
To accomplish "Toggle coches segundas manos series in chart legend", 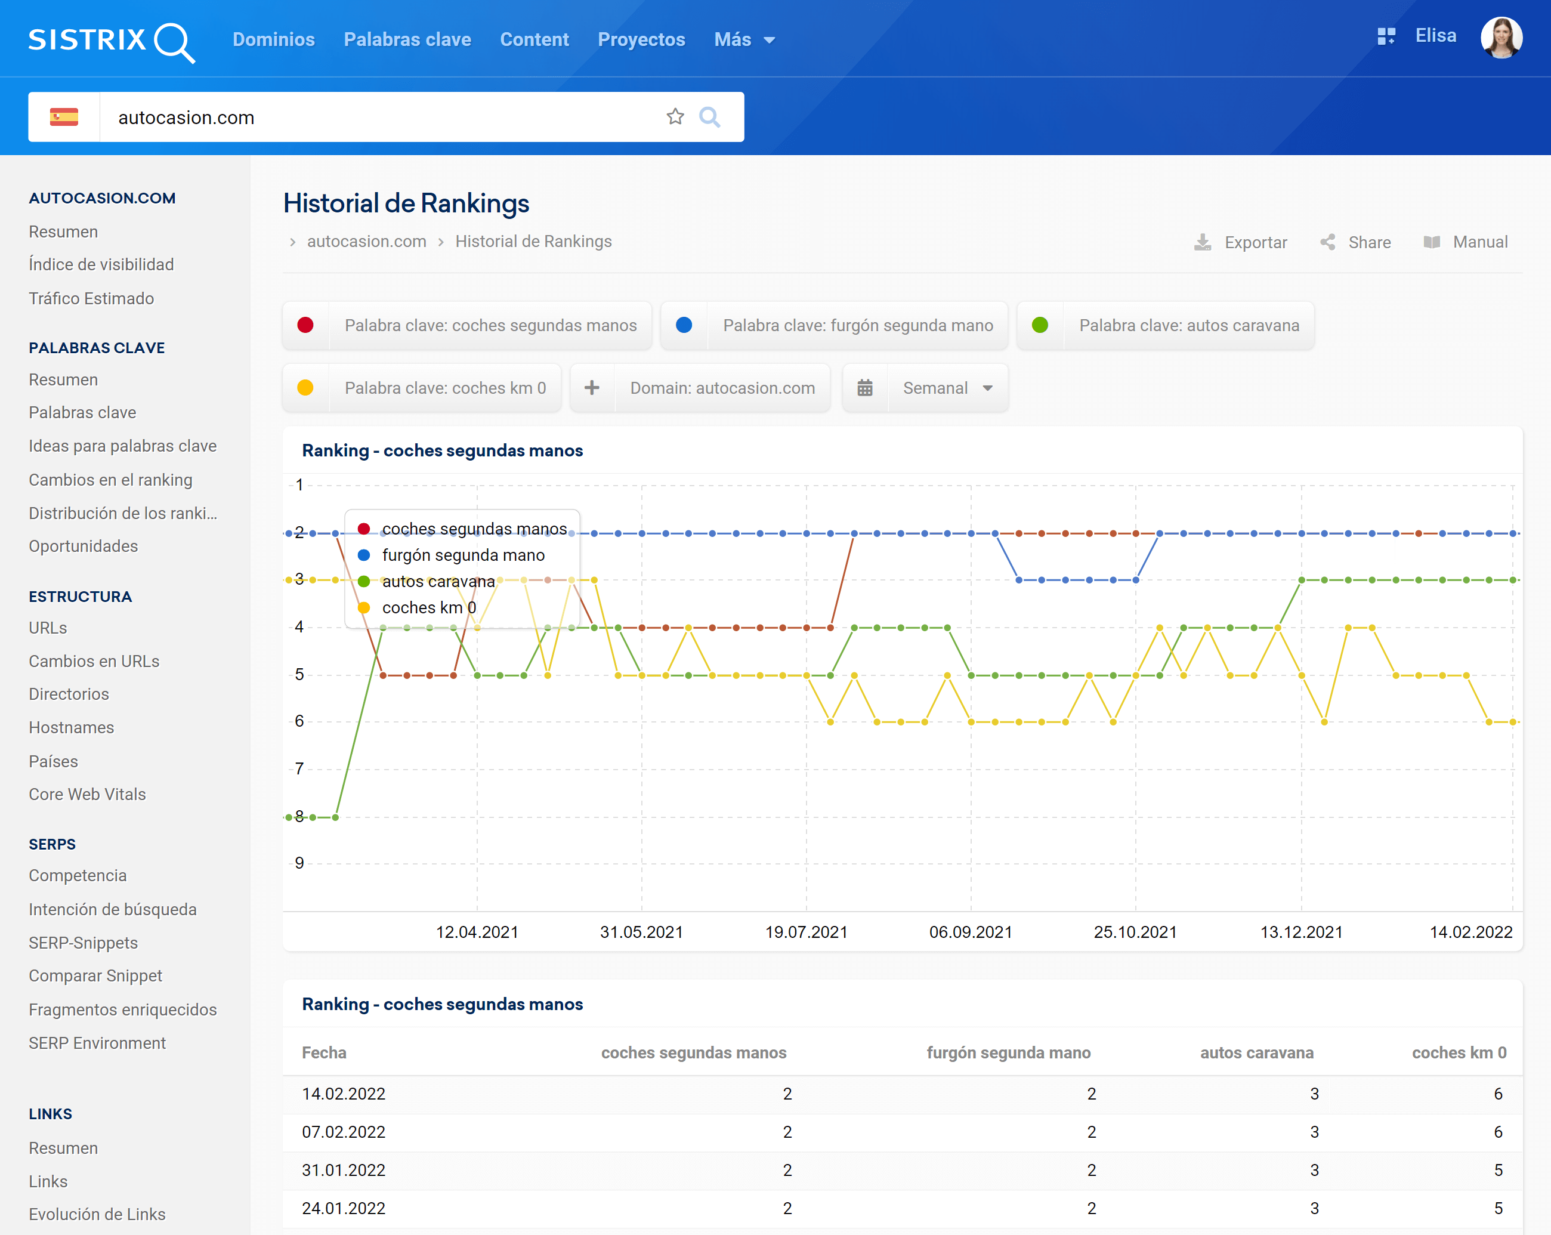I will click(x=474, y=529).
